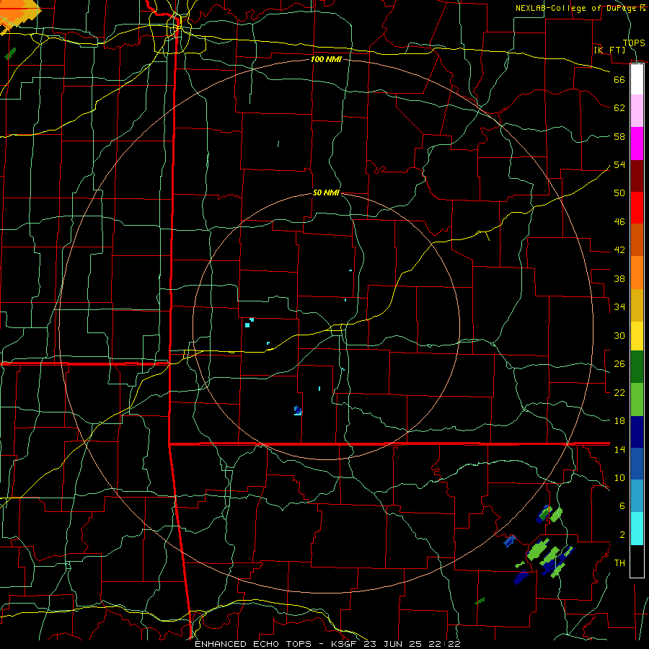Select the light blue legend swatch

coord(637,495)
